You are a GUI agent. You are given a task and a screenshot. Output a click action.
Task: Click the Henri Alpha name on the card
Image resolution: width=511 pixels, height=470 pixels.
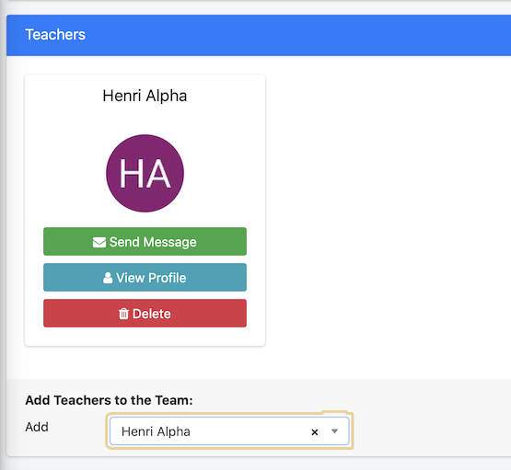click(x=145, y=96)
